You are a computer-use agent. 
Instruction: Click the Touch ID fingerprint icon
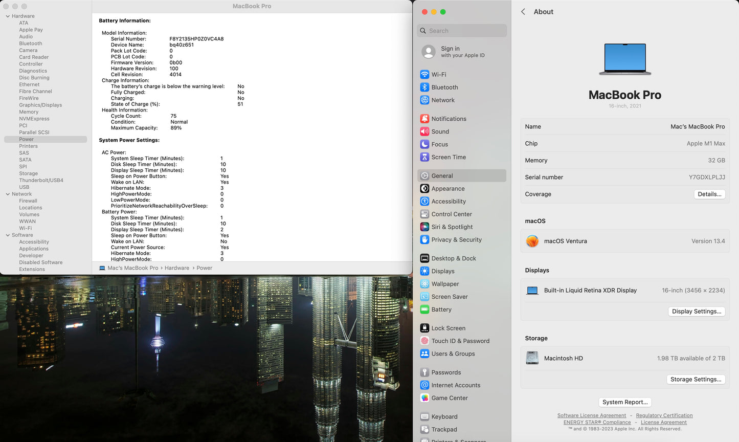(x=424, y=340)
